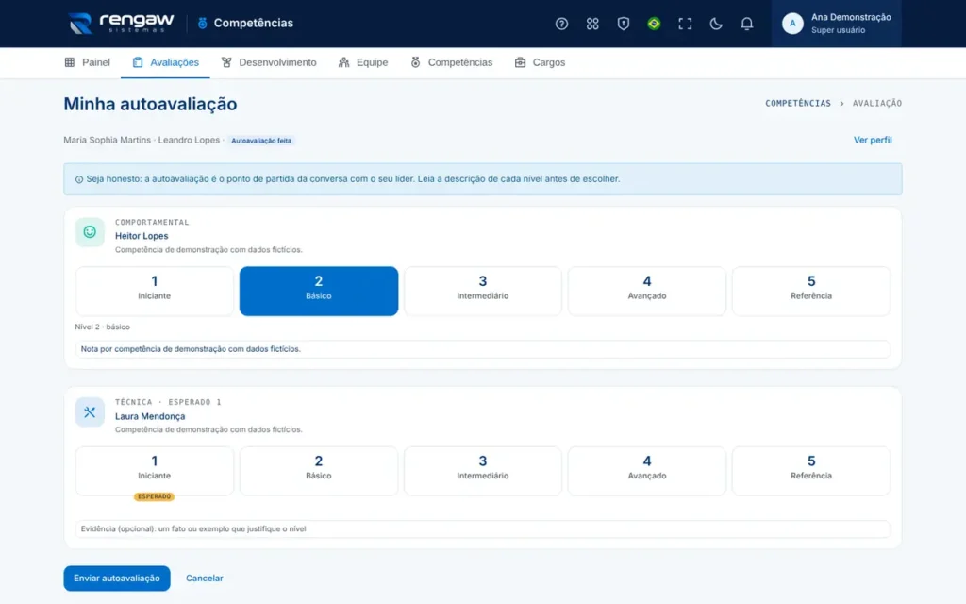966x604 pixels.
Task: Select level 2 Básico for Heitor Lopes
Action: [319, 291]
